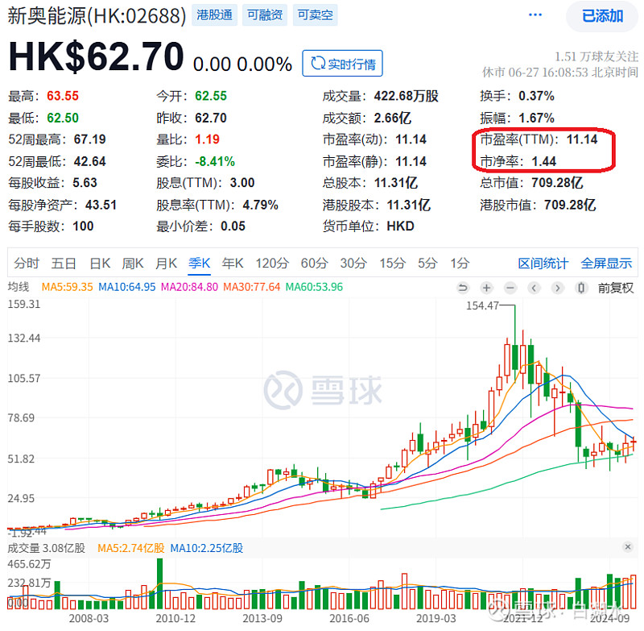
Task: Click the 每股收益 value 5.63
Action: click(x=85, y=182)
